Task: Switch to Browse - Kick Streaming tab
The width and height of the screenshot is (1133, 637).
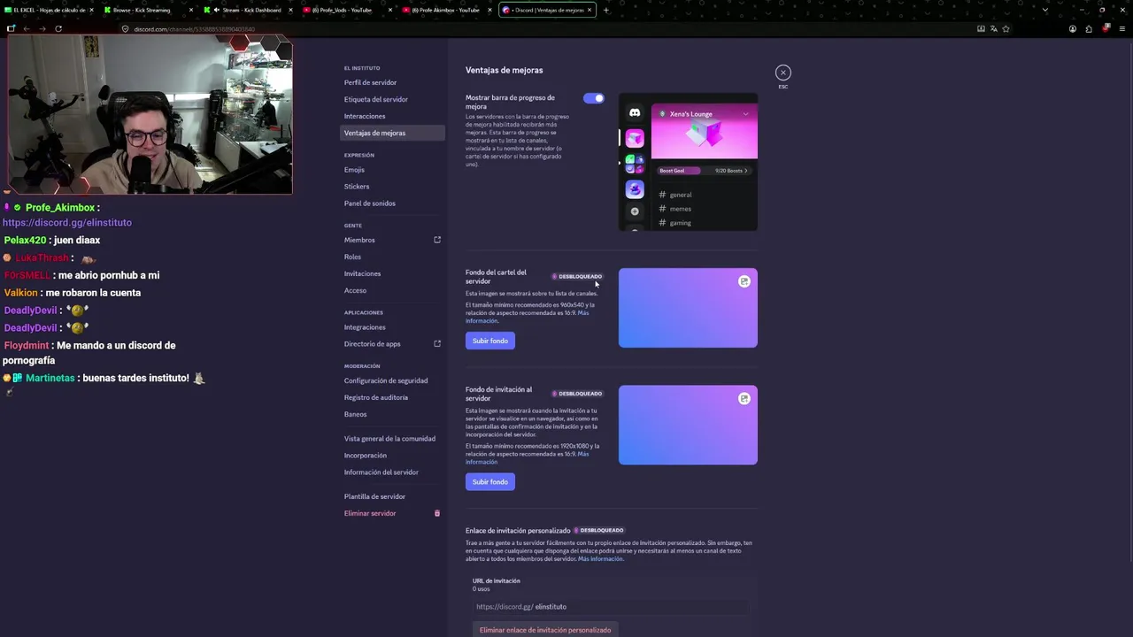Action: (x=146, y=10)
